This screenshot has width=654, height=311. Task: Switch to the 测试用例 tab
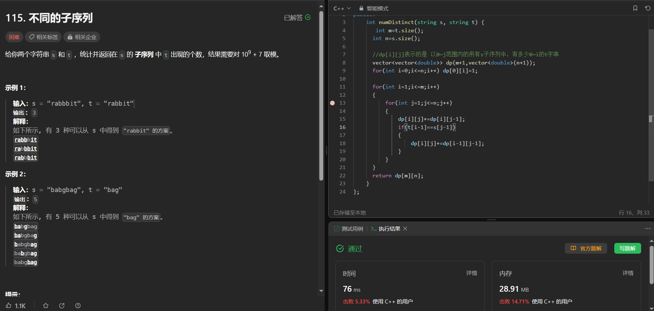point(348,229)
